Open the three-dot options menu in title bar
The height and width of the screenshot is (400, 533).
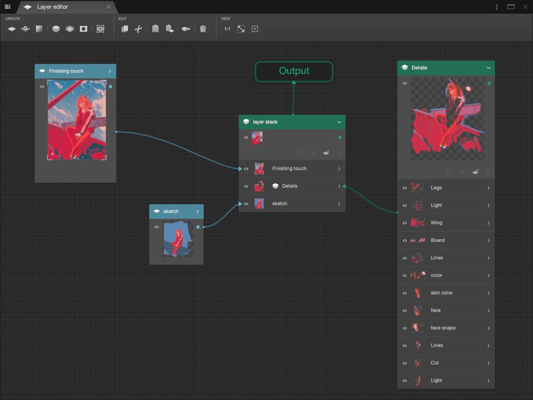click(497, 7)
